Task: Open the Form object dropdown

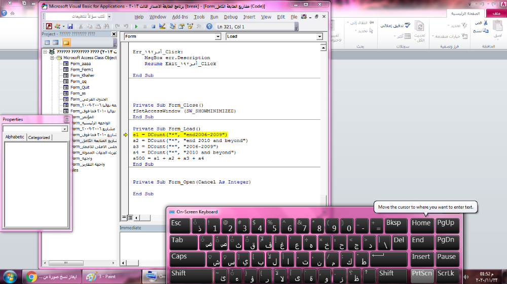Action: click(218, 36)
